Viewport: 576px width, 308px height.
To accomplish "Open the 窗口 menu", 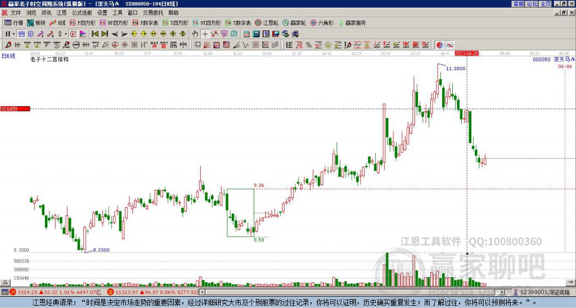I will click(x=133, y=13).
